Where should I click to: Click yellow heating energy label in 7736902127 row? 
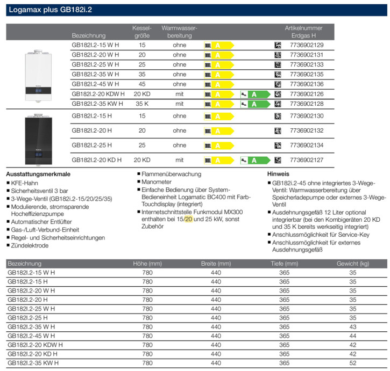tap(219, 161)
